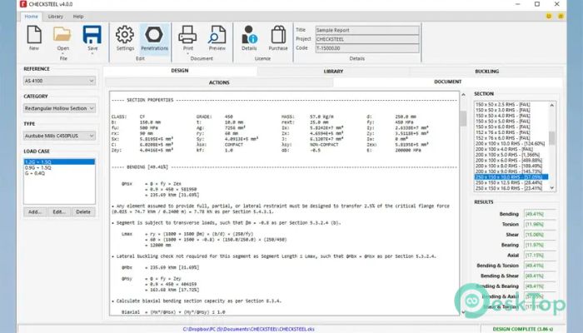Select highlighted section 250 x 150 x 10.0 RHS
Viewport: 583px width, 333px height.
coord(511,176)
